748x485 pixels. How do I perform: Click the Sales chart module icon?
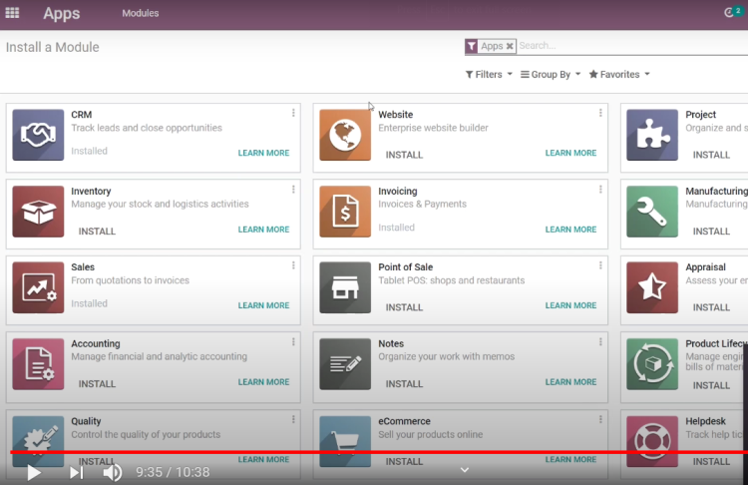(x=38, y=287)
